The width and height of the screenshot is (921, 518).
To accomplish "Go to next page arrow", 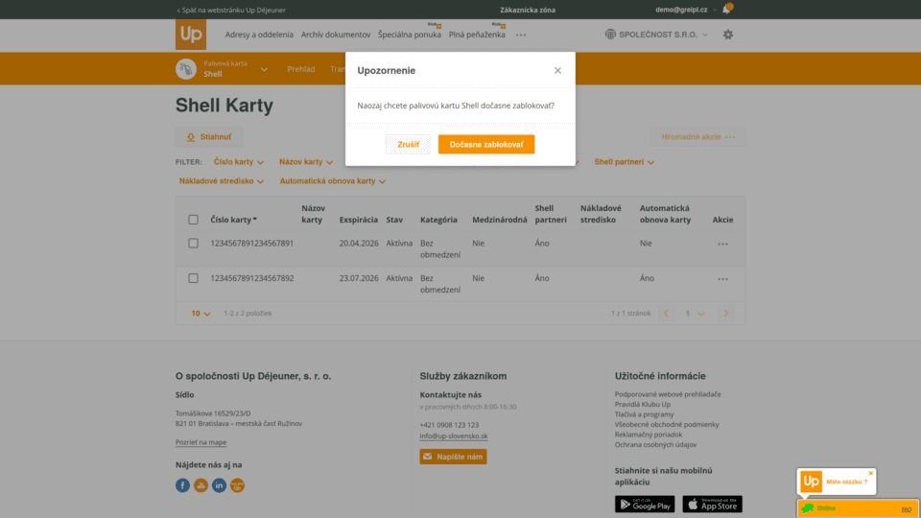I will tap(725, 313).
